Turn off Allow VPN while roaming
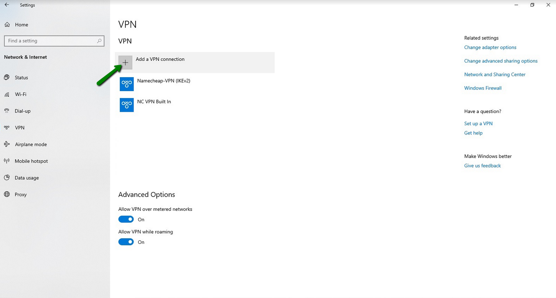 [x=126, y=242]
